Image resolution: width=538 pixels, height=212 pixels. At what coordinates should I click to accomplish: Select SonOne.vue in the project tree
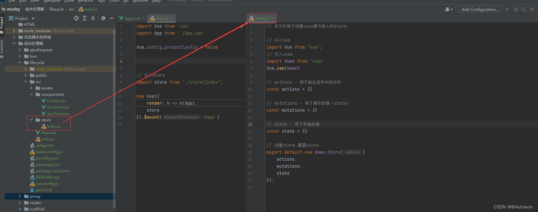coord(58,107)
